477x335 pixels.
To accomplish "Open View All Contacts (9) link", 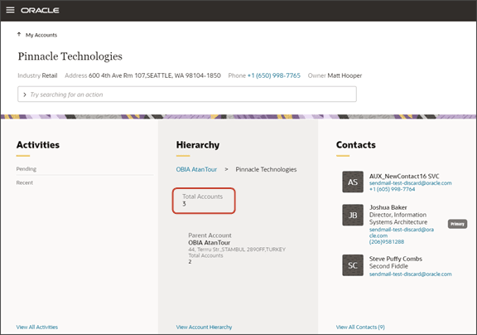I will point(360,327).
